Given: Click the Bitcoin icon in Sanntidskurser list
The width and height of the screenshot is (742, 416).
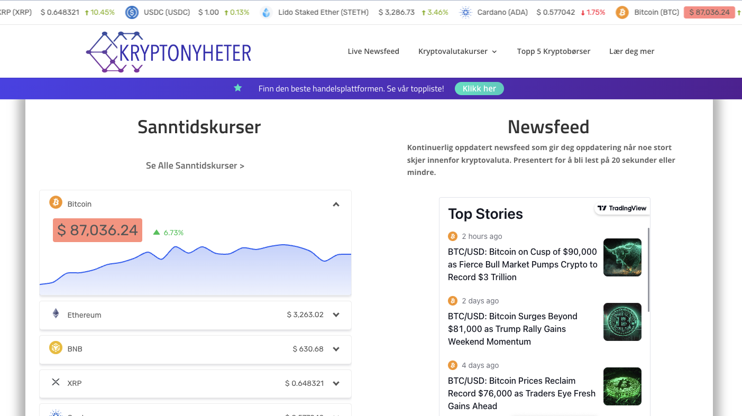Looking at the screenshot, I should coord(56,202).
